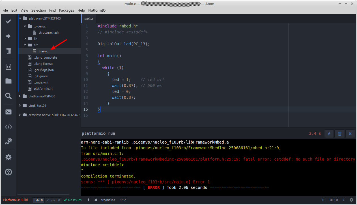Open the terminal icon in sidebar

(8, 112)
